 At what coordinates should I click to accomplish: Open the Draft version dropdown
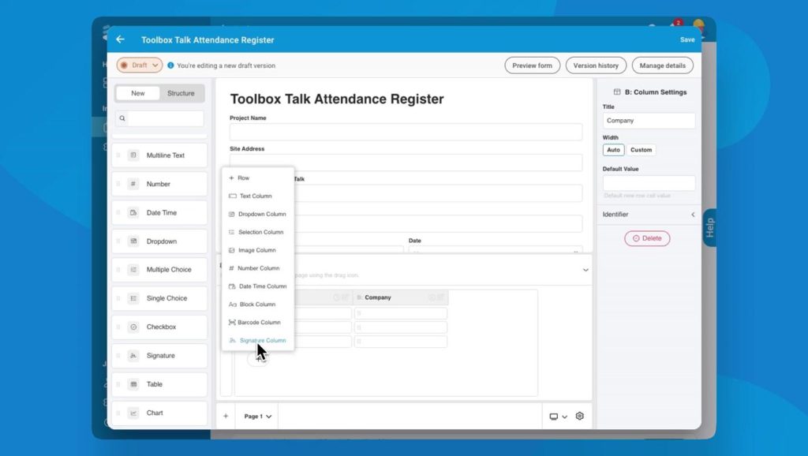[139, 65]
